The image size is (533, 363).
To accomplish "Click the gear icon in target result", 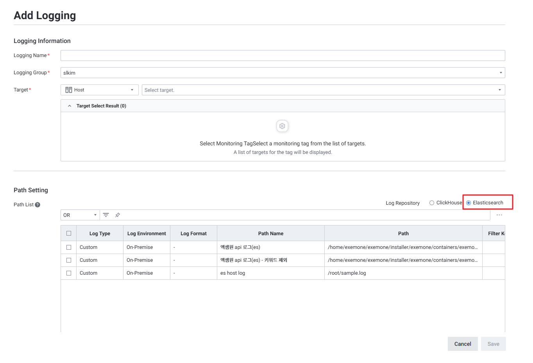I will [282, 126].
